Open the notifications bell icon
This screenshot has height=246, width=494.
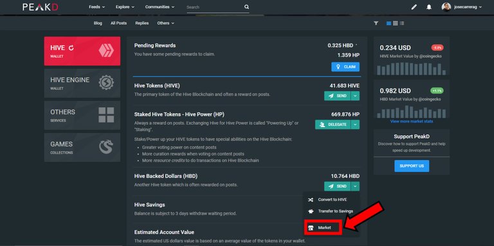coord(429,7)
